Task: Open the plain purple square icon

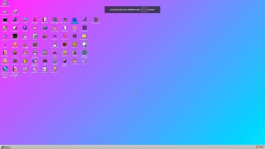Action: pyautogui.click(x=84, y=28)
